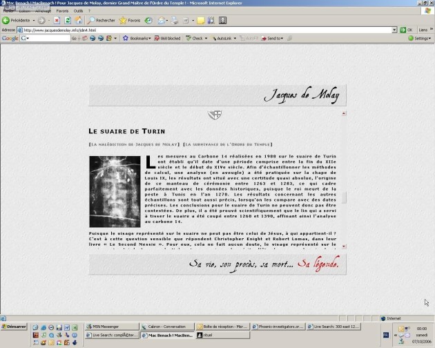The height and width of the screenshot is (348, 435).
Task: Switch to Phoenix-investigators taskbar window
Action: click(278, 327)
